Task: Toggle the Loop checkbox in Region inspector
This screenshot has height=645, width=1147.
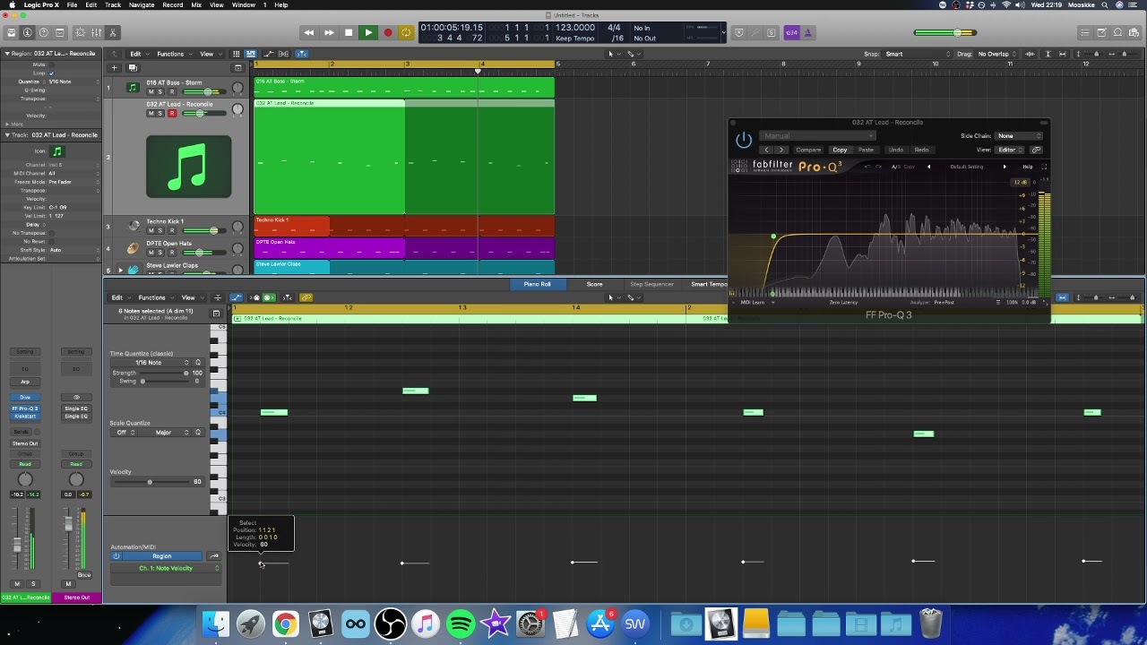Action: [x=52, y=73]
